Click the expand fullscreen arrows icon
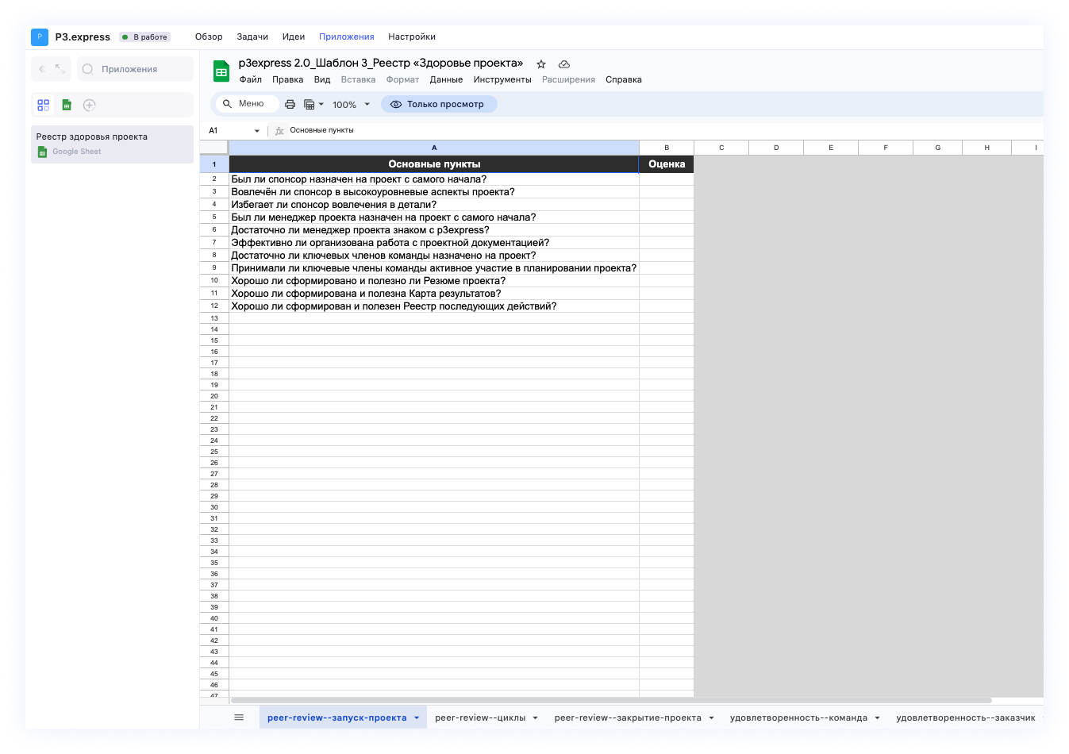 tap(60, 70)
